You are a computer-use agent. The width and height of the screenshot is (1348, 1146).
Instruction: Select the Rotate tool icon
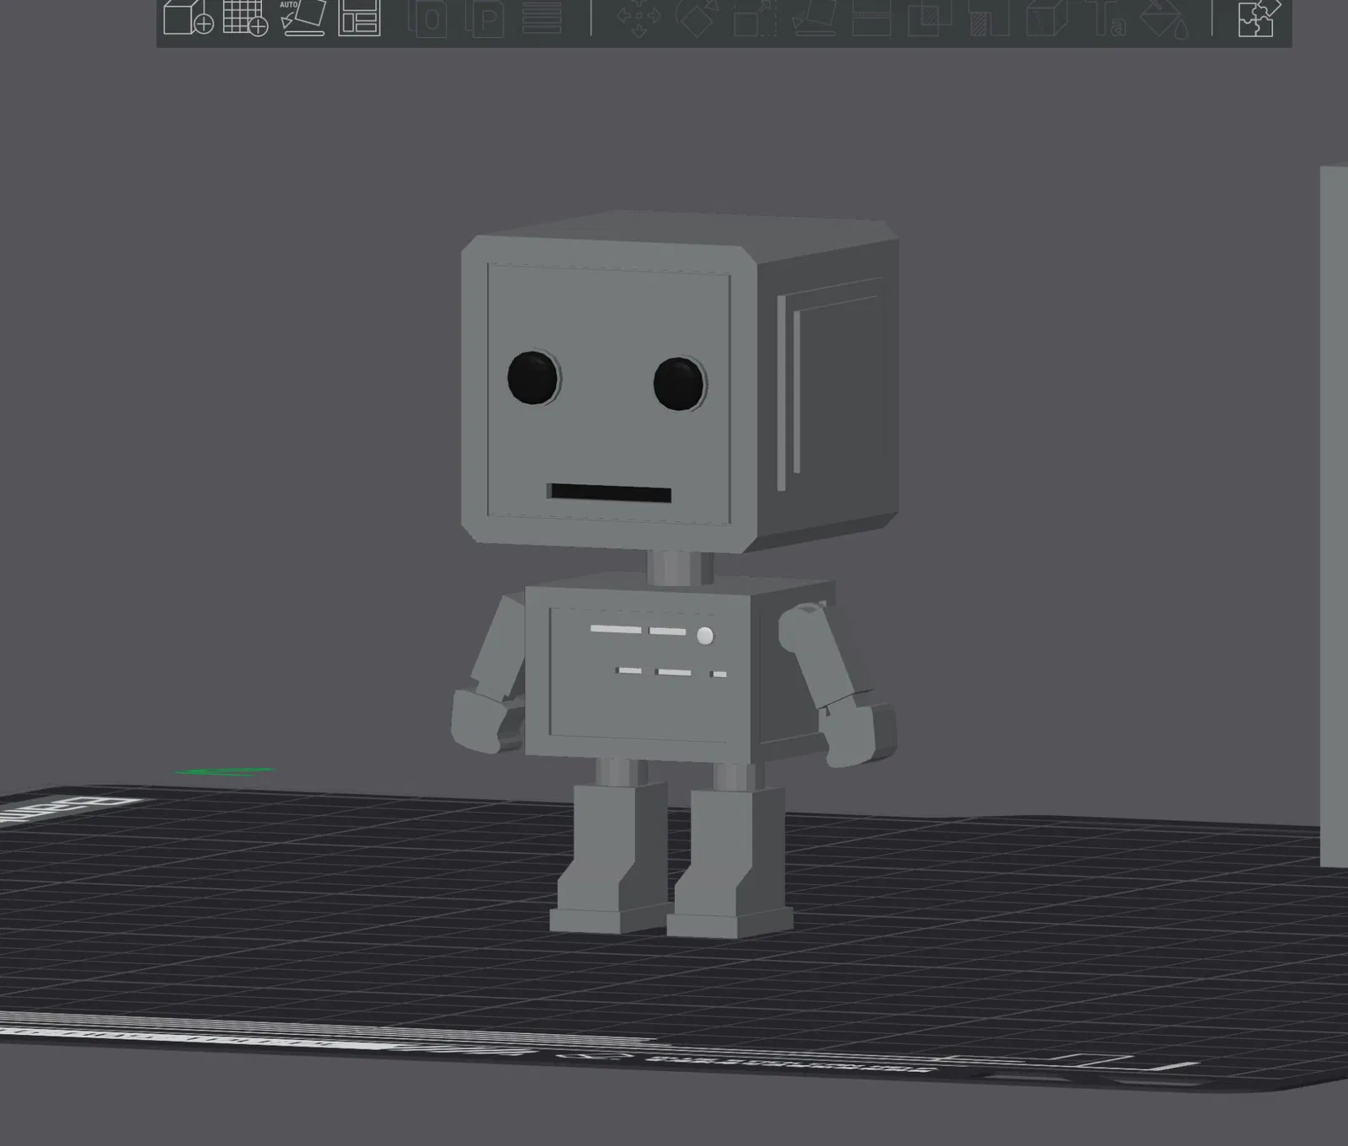[696, 18]
